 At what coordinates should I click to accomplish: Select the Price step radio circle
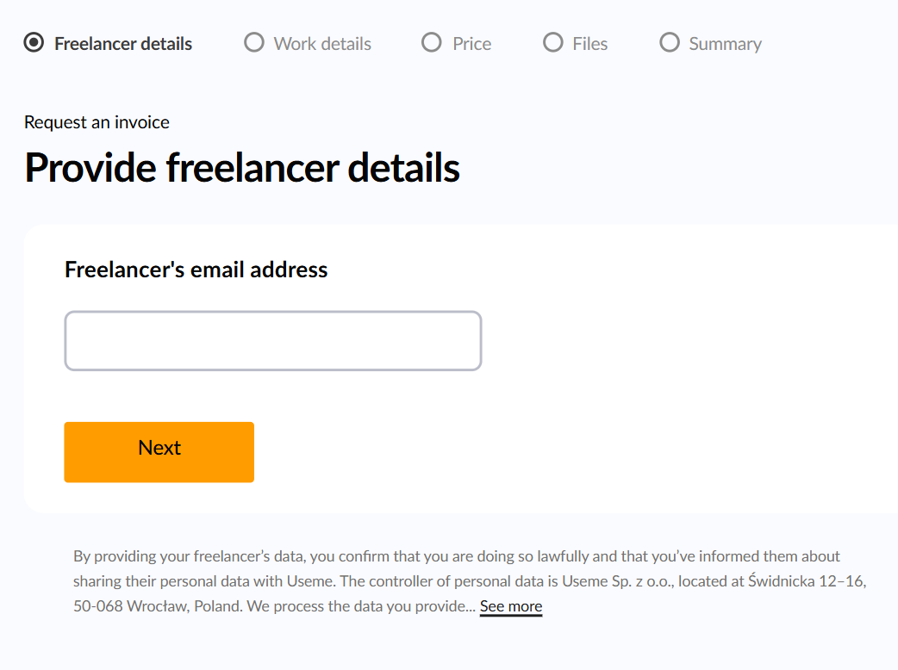tap(431, 42)
